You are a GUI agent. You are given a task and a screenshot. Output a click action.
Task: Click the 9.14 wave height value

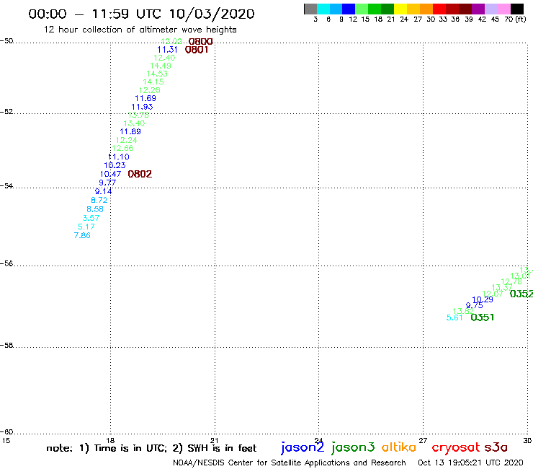103,191
